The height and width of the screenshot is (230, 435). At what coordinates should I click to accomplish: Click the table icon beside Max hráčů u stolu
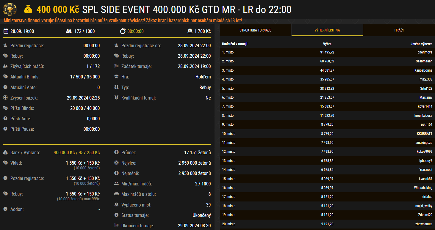116,194
